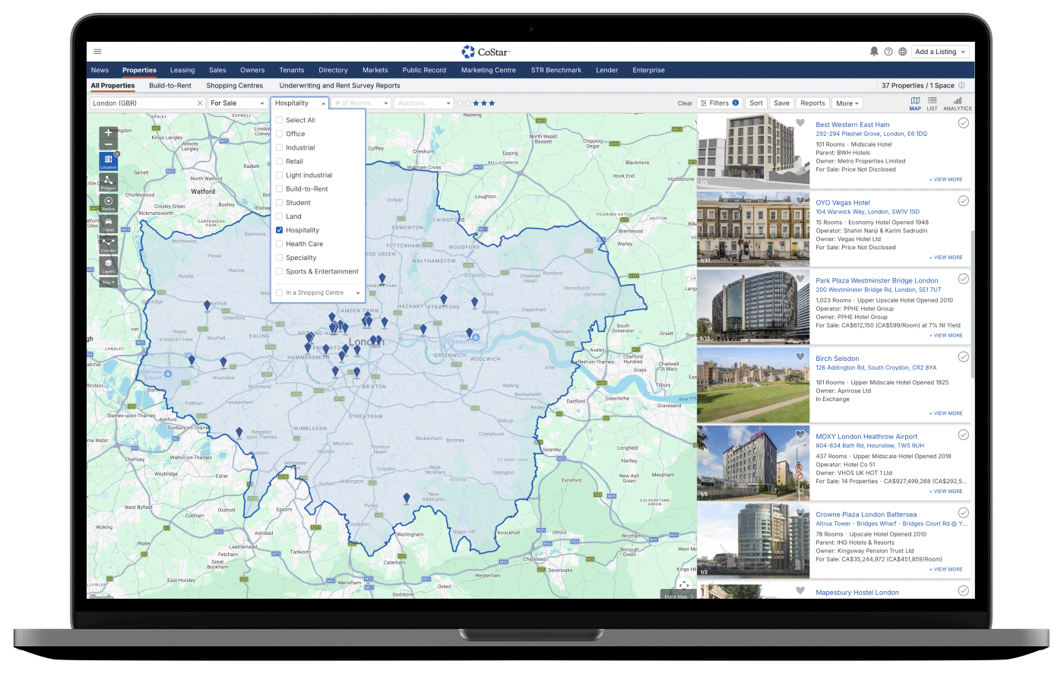This screenshot has width=1064, height=680.
Task: Tick the Select All checkbox
Action: coord(280,120)
